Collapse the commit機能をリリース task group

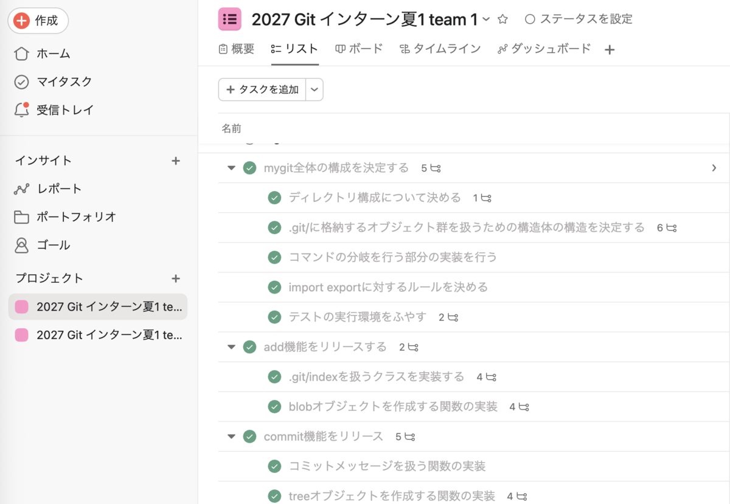231,437
